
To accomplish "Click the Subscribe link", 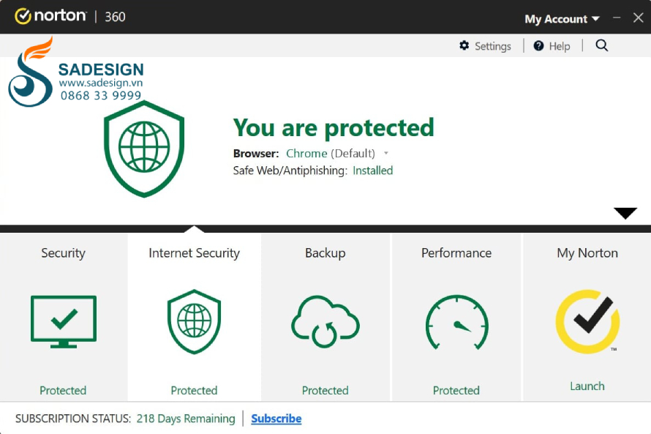I will (276, 419).
